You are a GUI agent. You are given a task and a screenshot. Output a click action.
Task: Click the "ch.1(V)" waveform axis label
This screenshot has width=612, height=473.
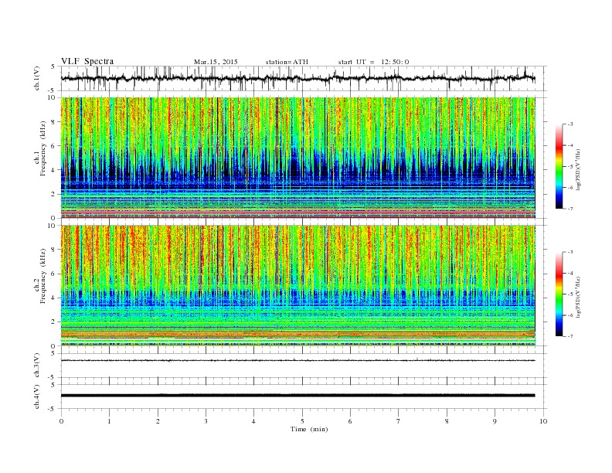(37, 78)
